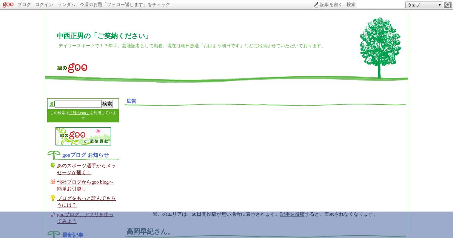This screenshot has height=238, width=453.
Task: Click the gooブログ お知らせ heading
Action: click(x=85, y=155)
